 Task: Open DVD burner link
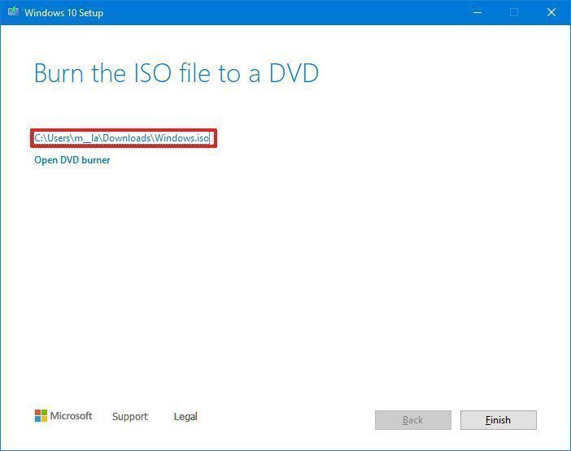72,160
